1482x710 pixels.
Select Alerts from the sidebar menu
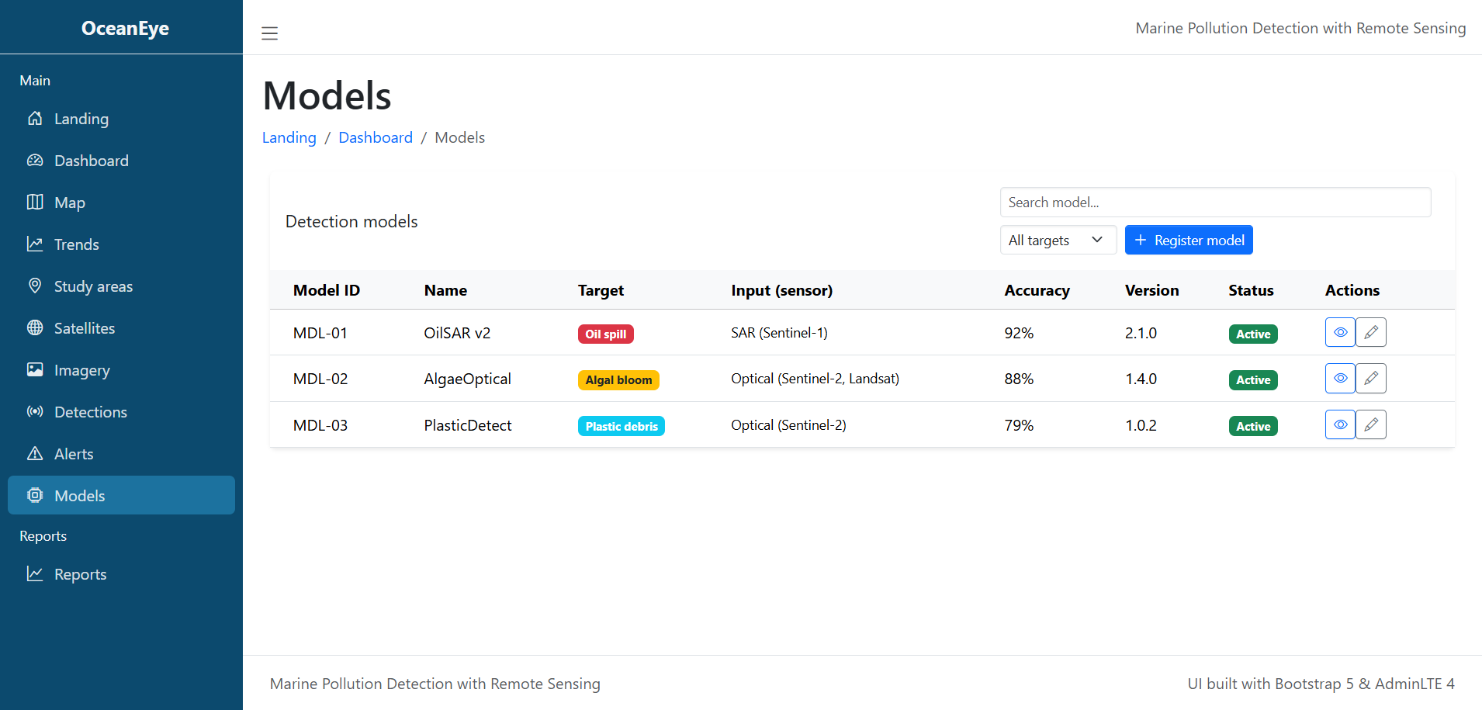point(74,454)
